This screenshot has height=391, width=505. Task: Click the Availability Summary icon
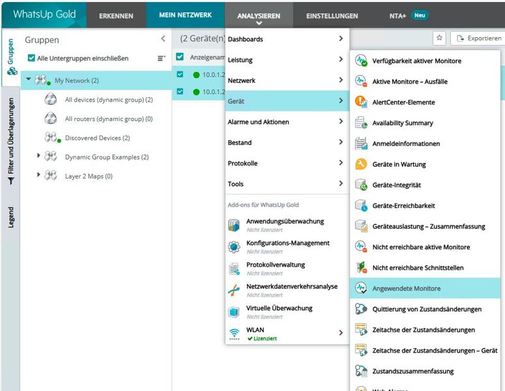tap(361, 123)
